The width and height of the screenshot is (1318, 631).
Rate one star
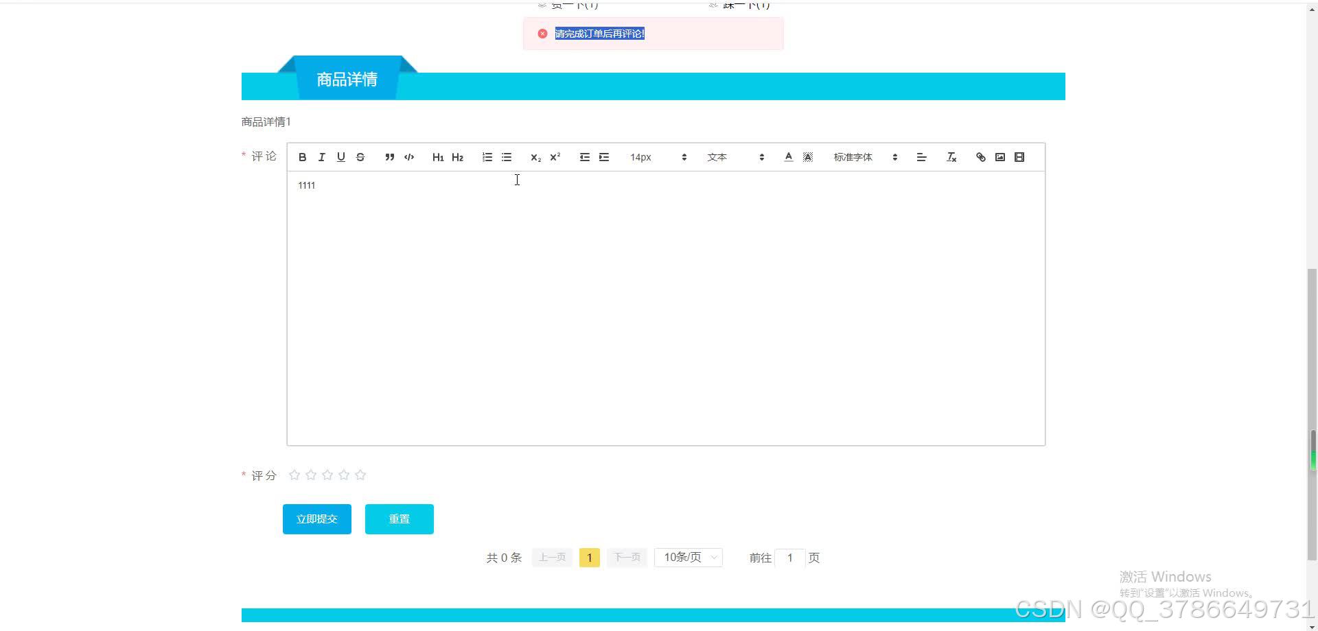click(294, 475)
